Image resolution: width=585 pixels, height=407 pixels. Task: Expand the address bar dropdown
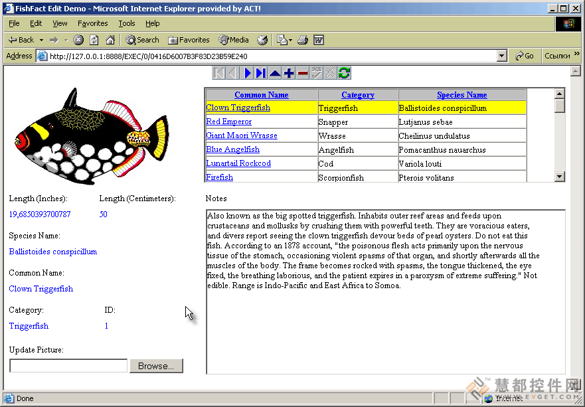pos(502,56)
